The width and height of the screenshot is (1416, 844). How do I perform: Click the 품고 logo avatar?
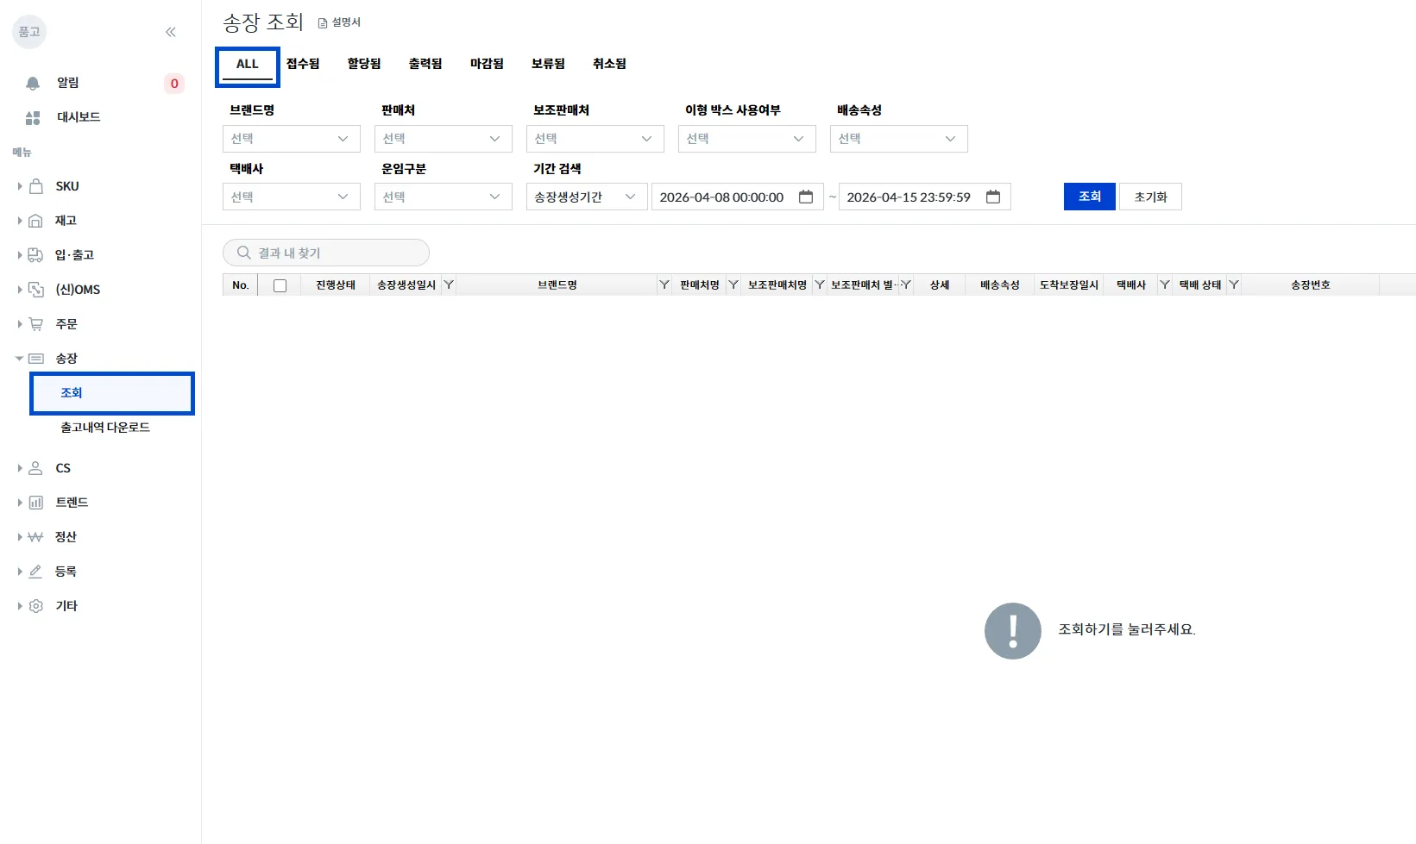coord(29,32)
